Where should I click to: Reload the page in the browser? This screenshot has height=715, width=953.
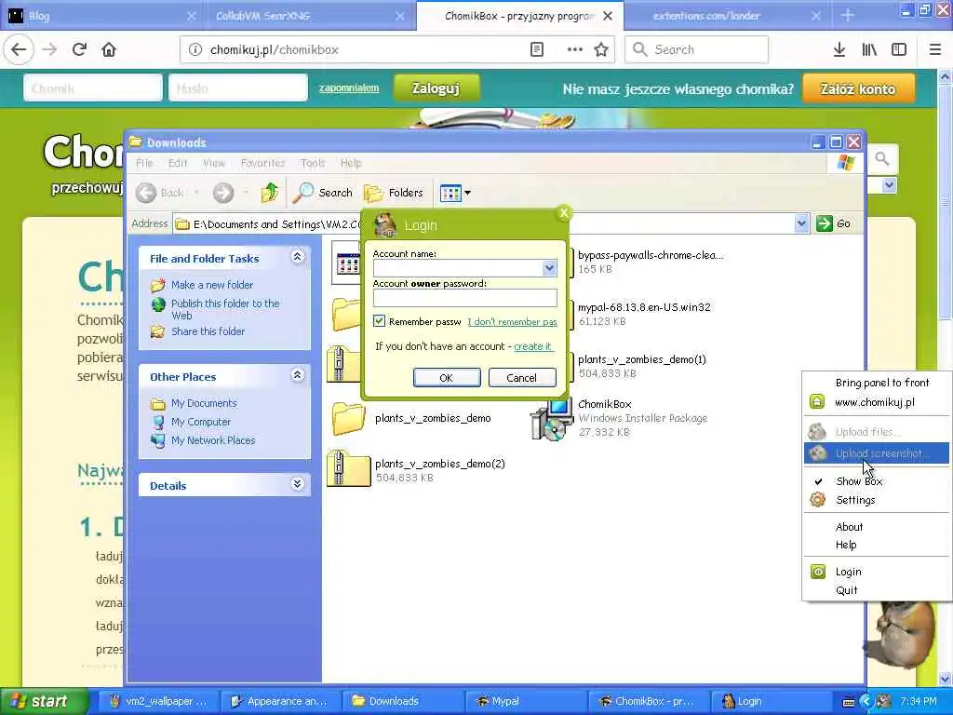tap(79, 49)
